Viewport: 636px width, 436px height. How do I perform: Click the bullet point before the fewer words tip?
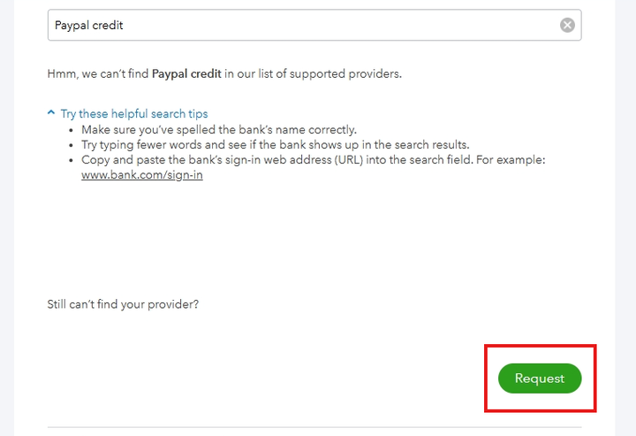pyautogui.click(x=72, y=145)
